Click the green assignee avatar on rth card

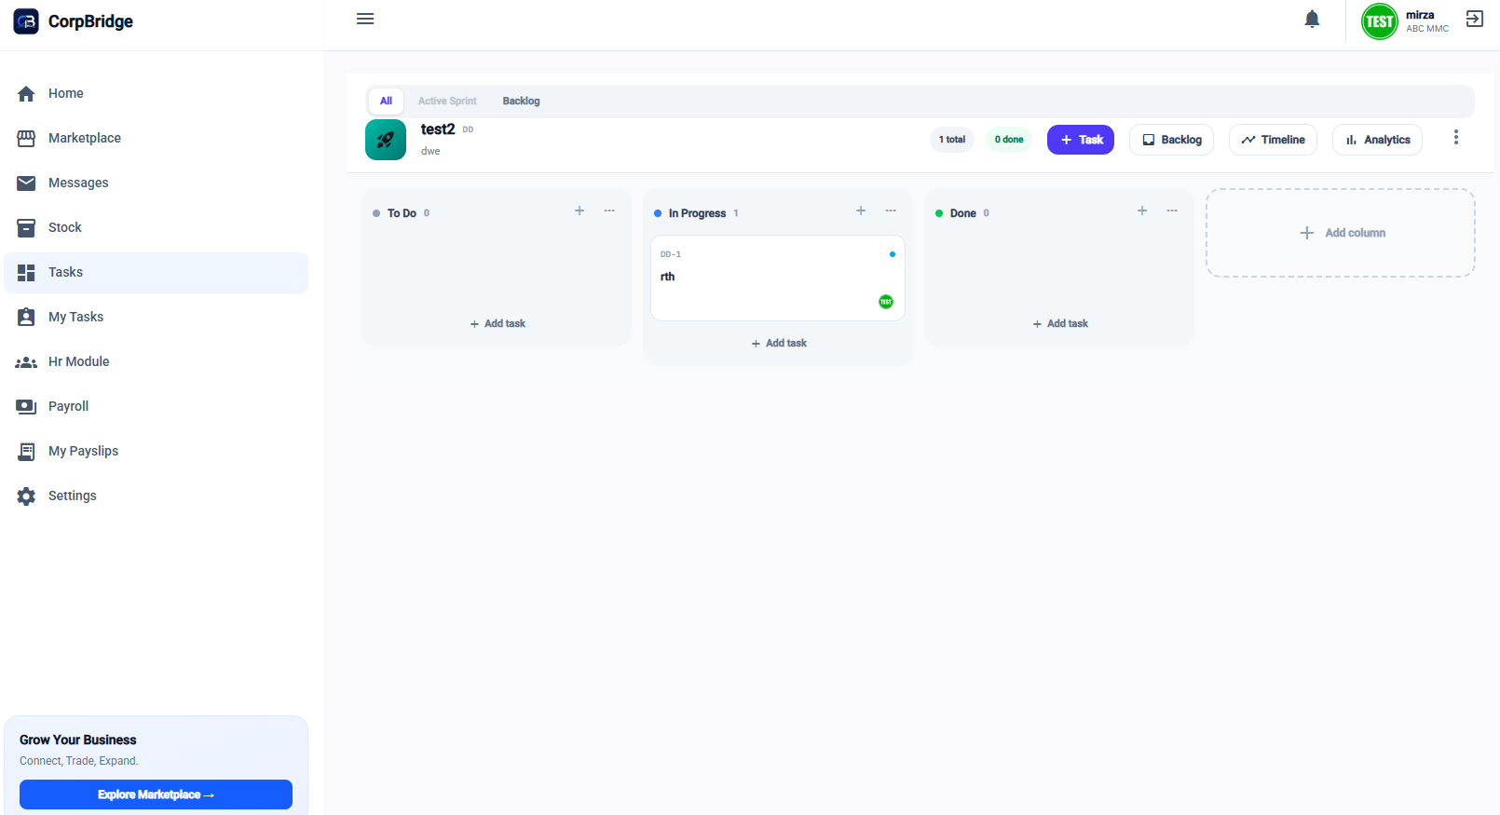coord(886,302)
